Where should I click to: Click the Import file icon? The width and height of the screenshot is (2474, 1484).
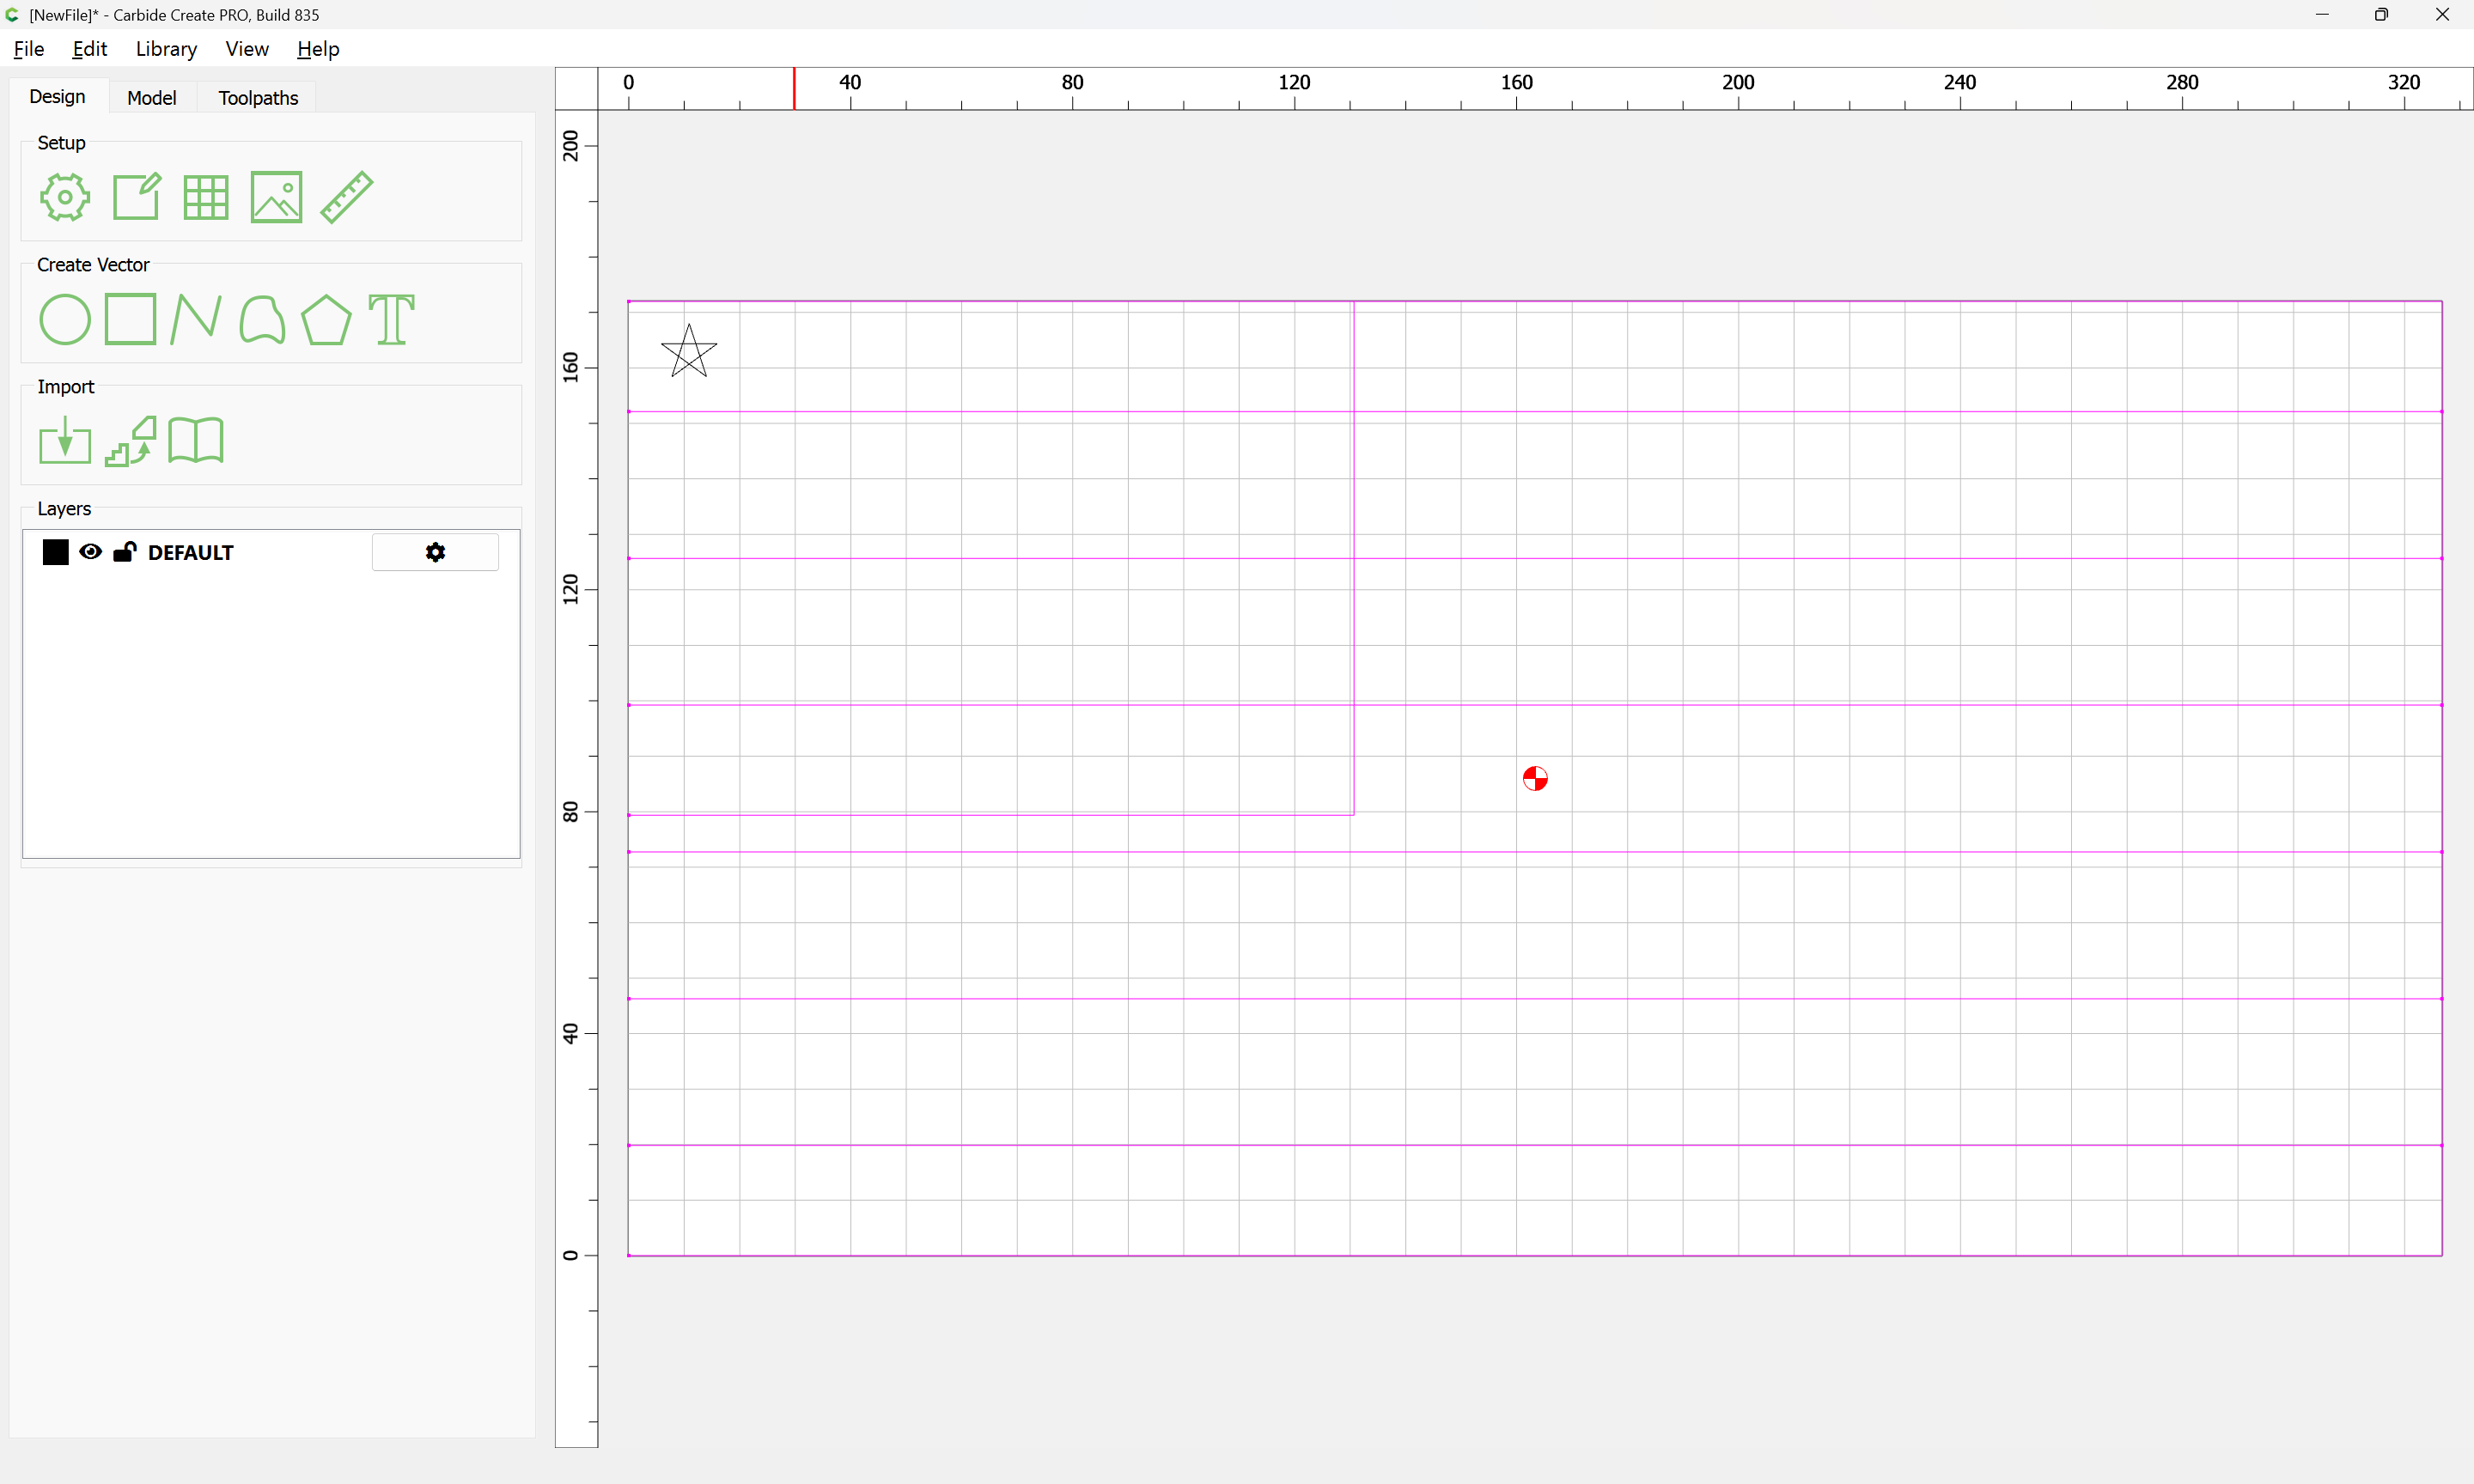65,441
